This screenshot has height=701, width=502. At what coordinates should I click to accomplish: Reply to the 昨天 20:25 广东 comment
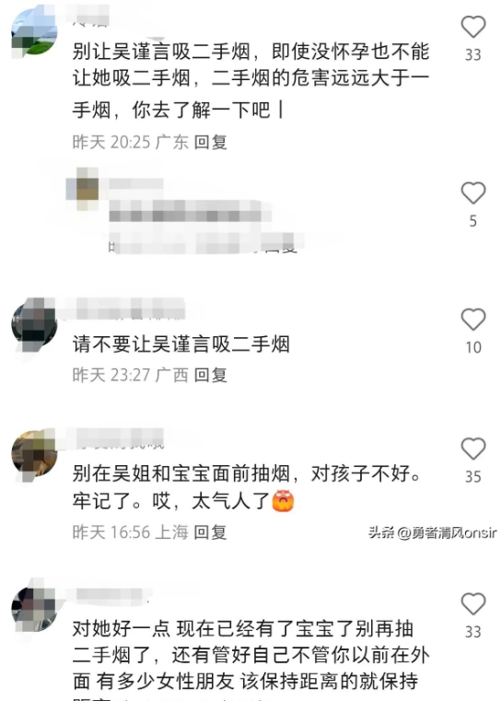211,142
